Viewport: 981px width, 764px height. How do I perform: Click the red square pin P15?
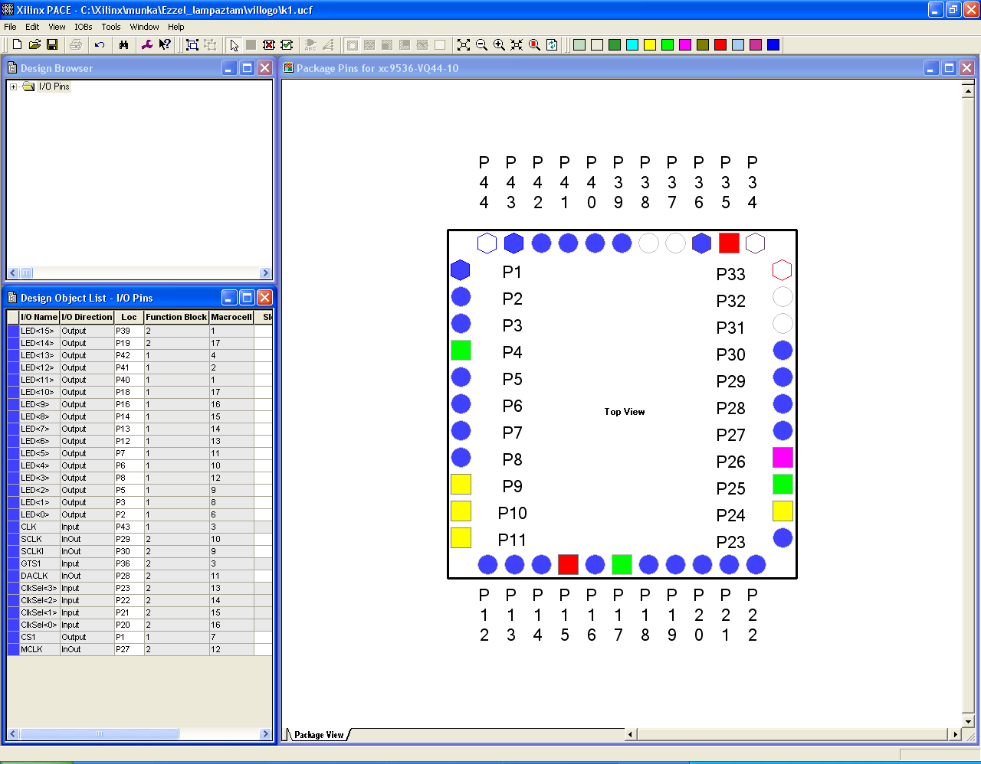[x=568, y=565]
